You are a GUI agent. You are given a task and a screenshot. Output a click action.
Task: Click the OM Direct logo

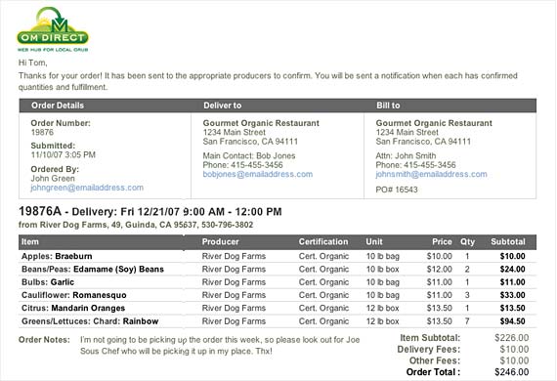tap(53, 29)
